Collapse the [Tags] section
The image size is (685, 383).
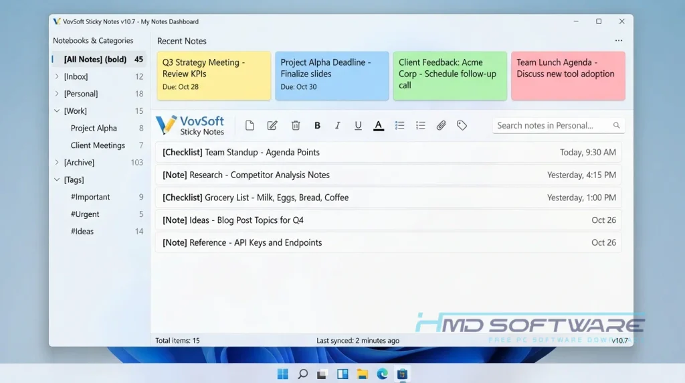pyautogui.click(x=57, y=179)
